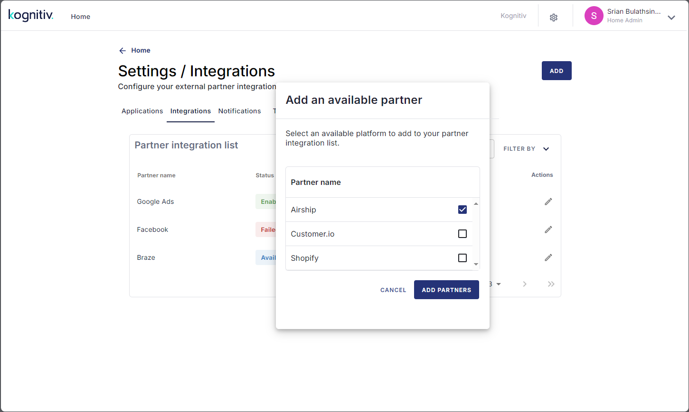Open the settings gear icon
This screenshot has height=412, width=689.
pos(554,18)
